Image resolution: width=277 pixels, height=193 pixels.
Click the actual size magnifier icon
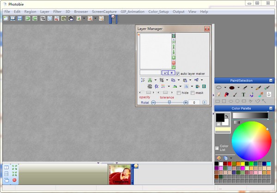pyautogui.click(x=101, y=18)
